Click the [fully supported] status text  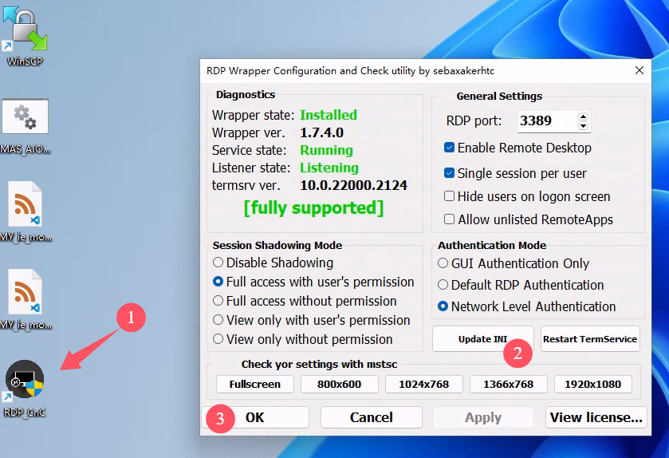coord(313,208)
